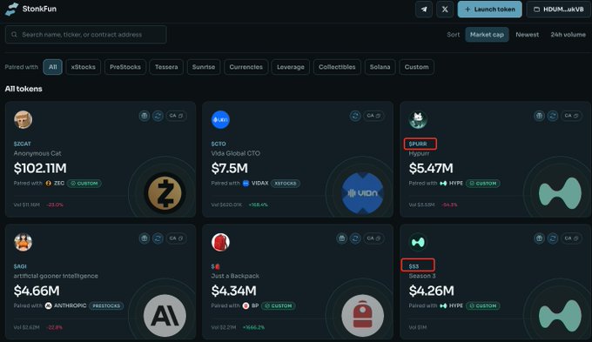This screenshot has width=592, height=342.
Task: Click the $PURR Hypurr avatar
Action: (418, 120)
